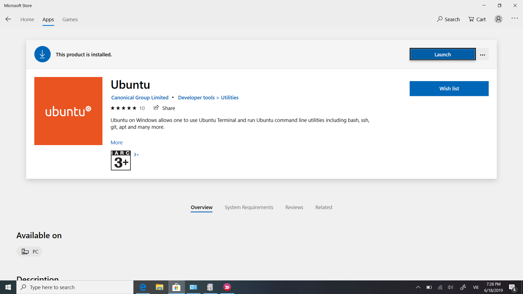This screenshot has width=523, height=294.
Task: Open Developer tools > Utilities category
Action: click(x=208, y=98)
